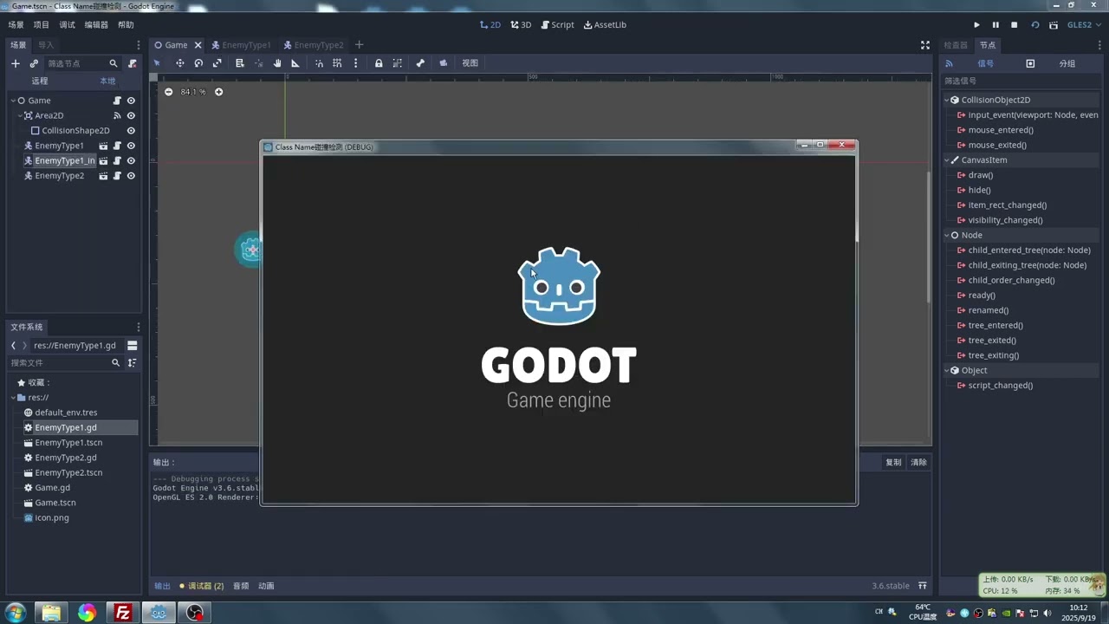
Task: Open FileZilla from the taskbar
Action: tap(123, 613)
